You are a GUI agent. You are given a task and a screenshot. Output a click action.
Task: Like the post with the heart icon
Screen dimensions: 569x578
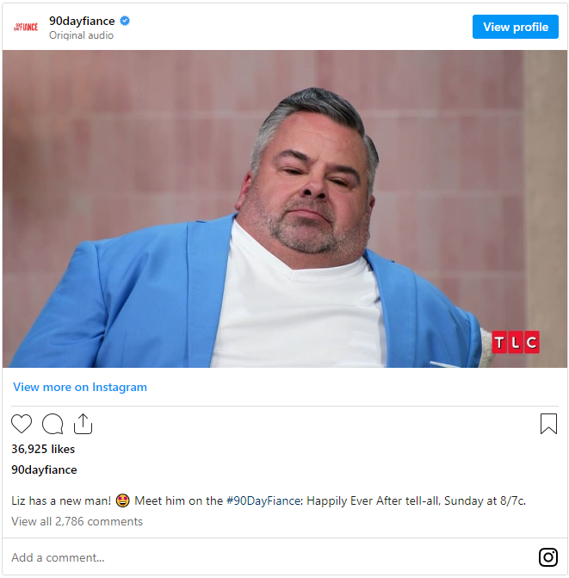tap(22, 424)
